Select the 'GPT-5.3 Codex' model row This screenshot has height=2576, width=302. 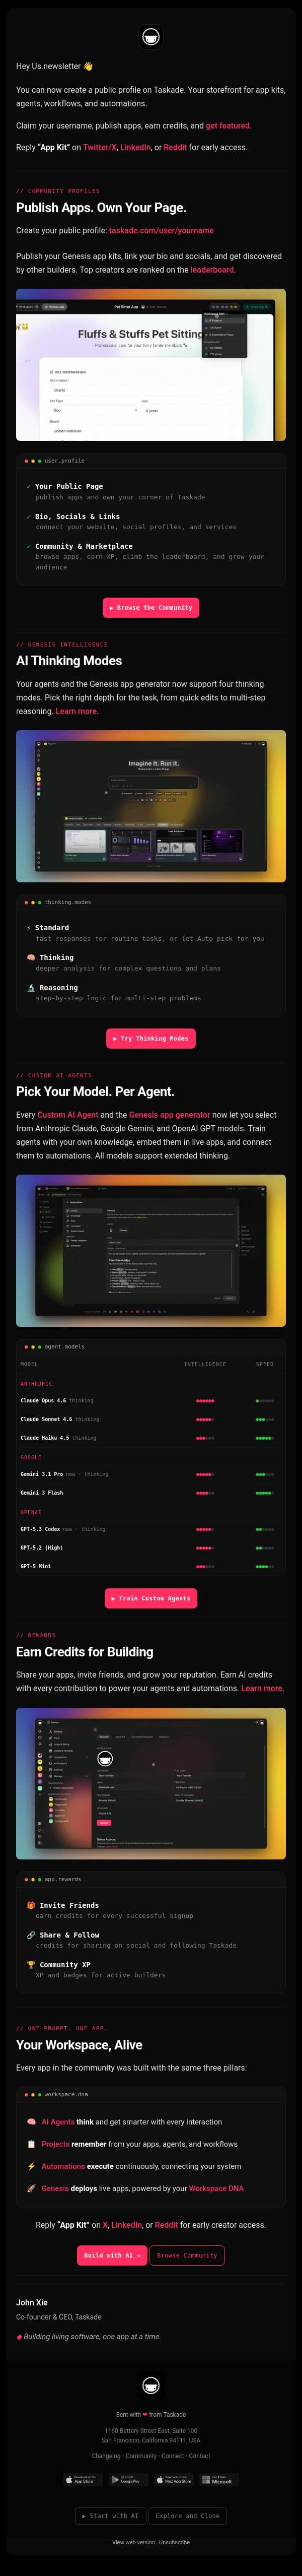pyautogui.click(x=151, y=1529)
